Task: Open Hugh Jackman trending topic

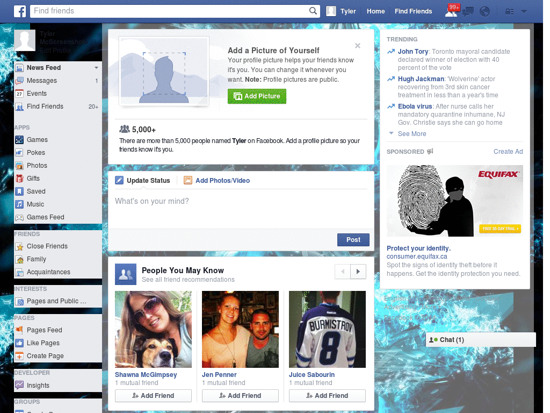Action: (x=421, y=79)
